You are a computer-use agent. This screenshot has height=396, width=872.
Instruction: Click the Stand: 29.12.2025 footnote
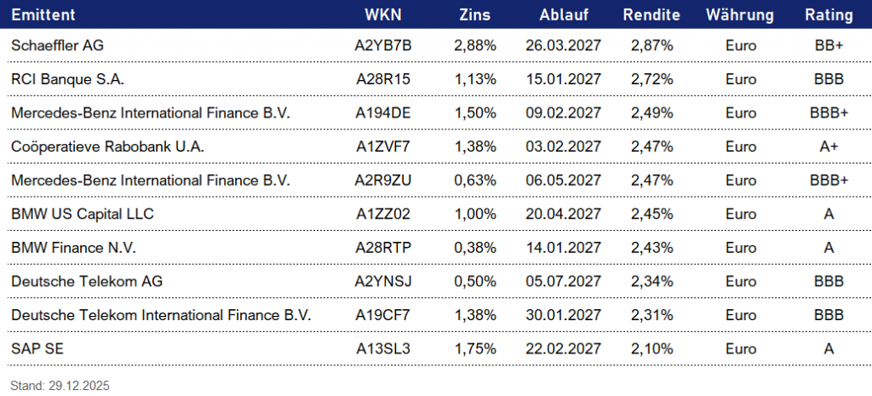60,386
